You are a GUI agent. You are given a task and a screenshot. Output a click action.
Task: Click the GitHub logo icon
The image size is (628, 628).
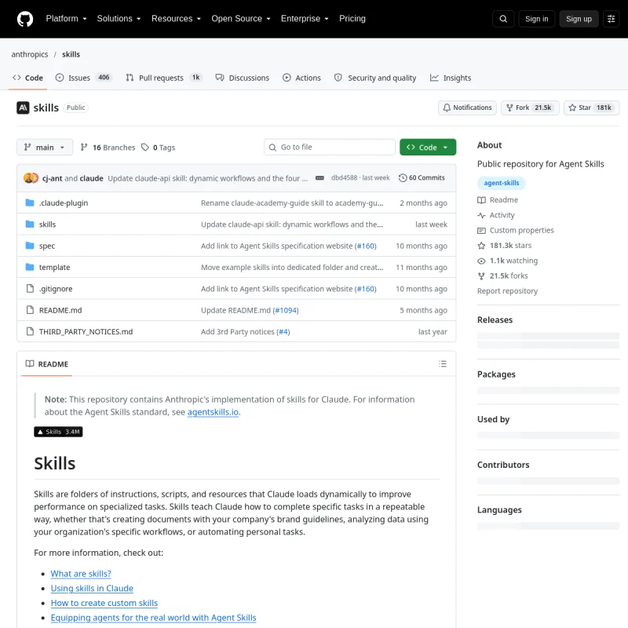(x=25, y=19)
